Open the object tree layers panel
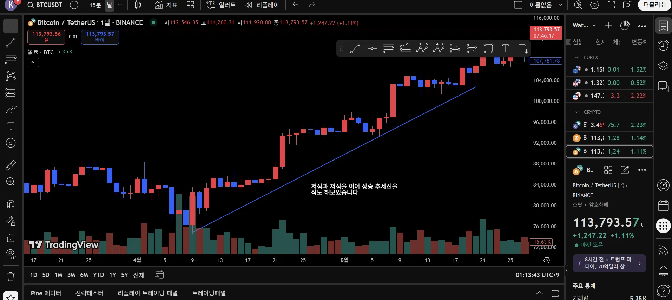Viewport: 672px width, 300px height. coord(663,66)
